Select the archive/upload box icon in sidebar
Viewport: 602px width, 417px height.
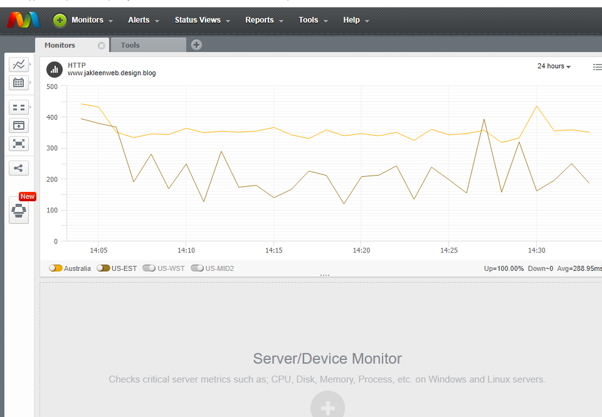[x=18, y=125]
